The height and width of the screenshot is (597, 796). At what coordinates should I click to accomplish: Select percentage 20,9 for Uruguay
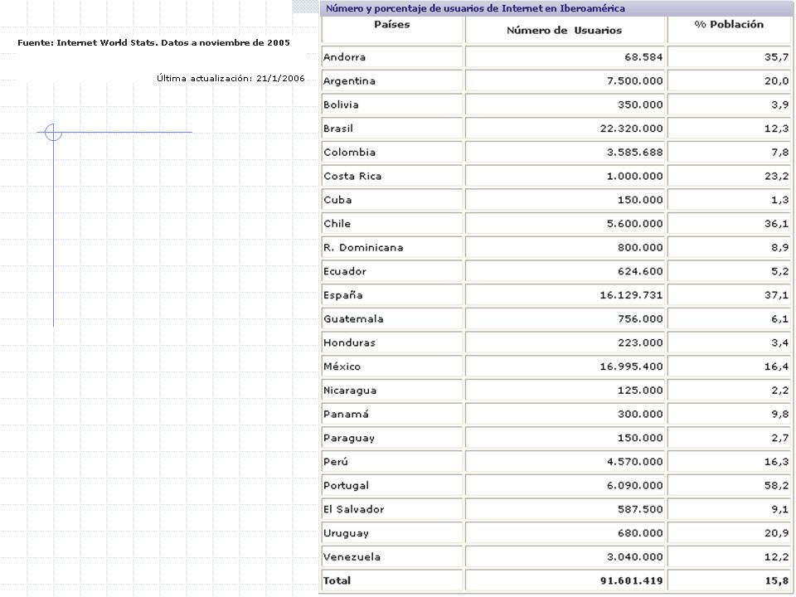pos(777,533)
